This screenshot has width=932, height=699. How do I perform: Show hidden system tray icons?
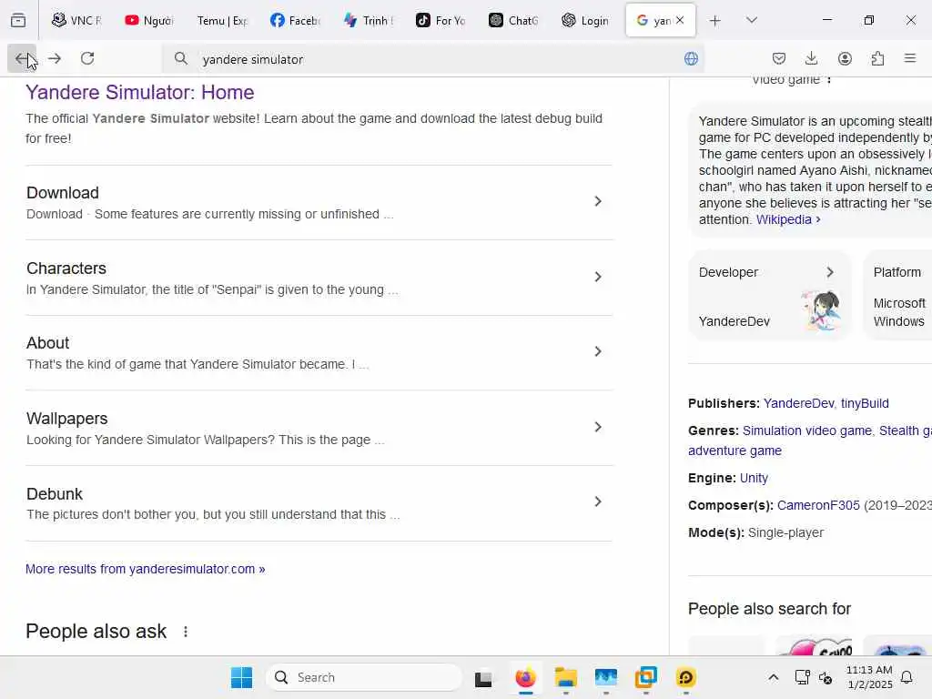pyautogui.click(x=773, y=677)
